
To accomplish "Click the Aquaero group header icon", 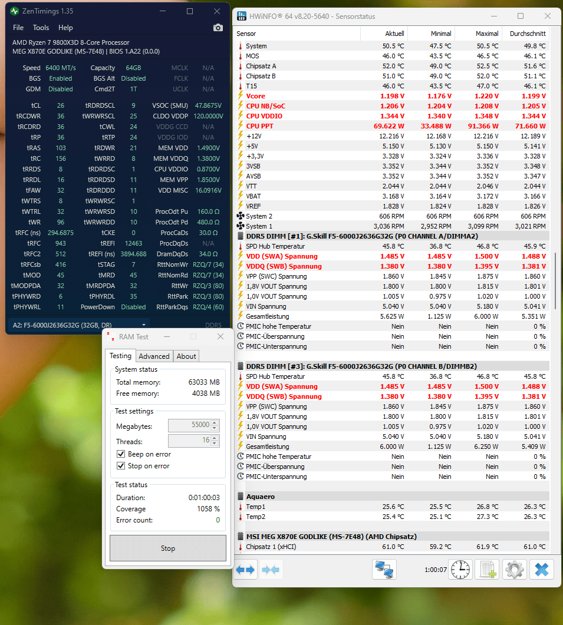I will pyautogui.click(x=241, y=496).
